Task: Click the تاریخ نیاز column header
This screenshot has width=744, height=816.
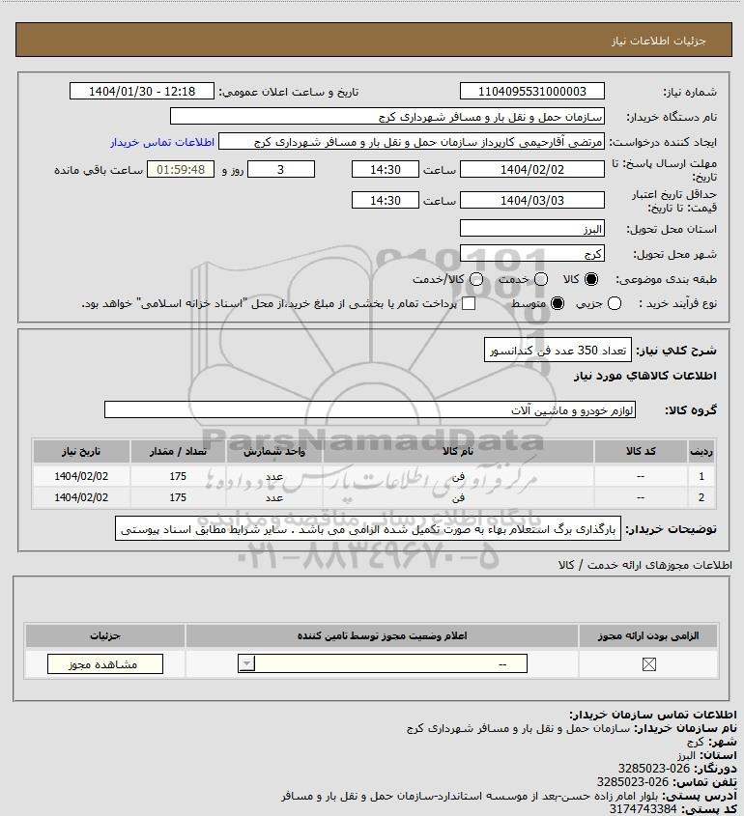Action: coord(81,451)
